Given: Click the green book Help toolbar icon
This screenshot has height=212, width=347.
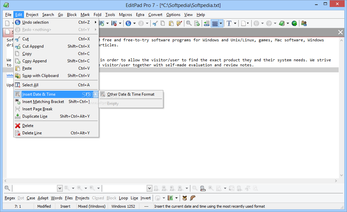Looking at the screenshot, I should [x=281, y=23].
